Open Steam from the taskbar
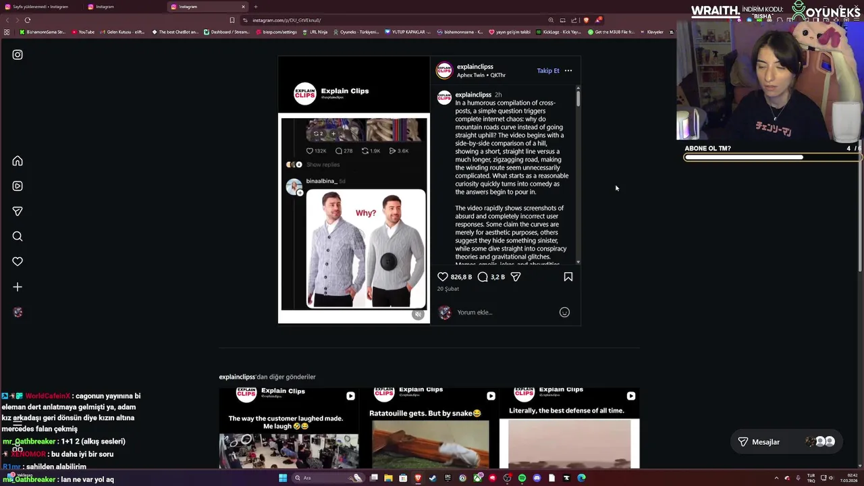Viewport: 864px width, 486px height. pos(433,478)
